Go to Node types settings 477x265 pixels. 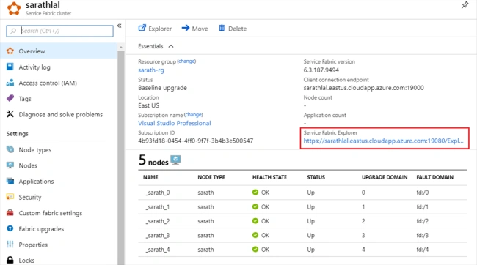tap(35, 149)
